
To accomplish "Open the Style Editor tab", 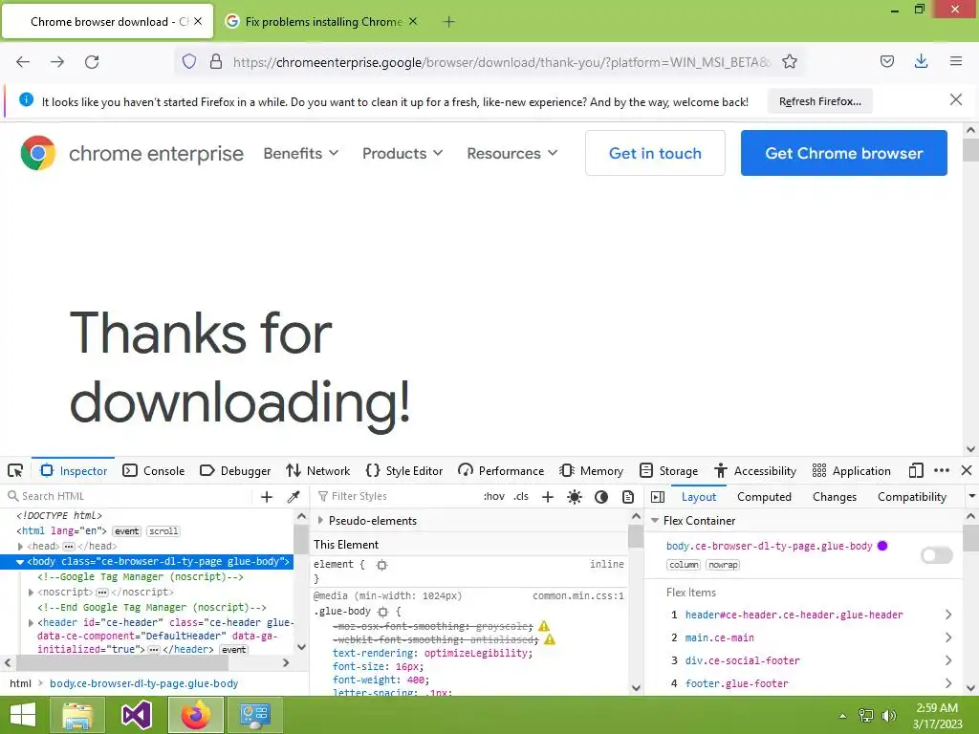I will [404, 470].
